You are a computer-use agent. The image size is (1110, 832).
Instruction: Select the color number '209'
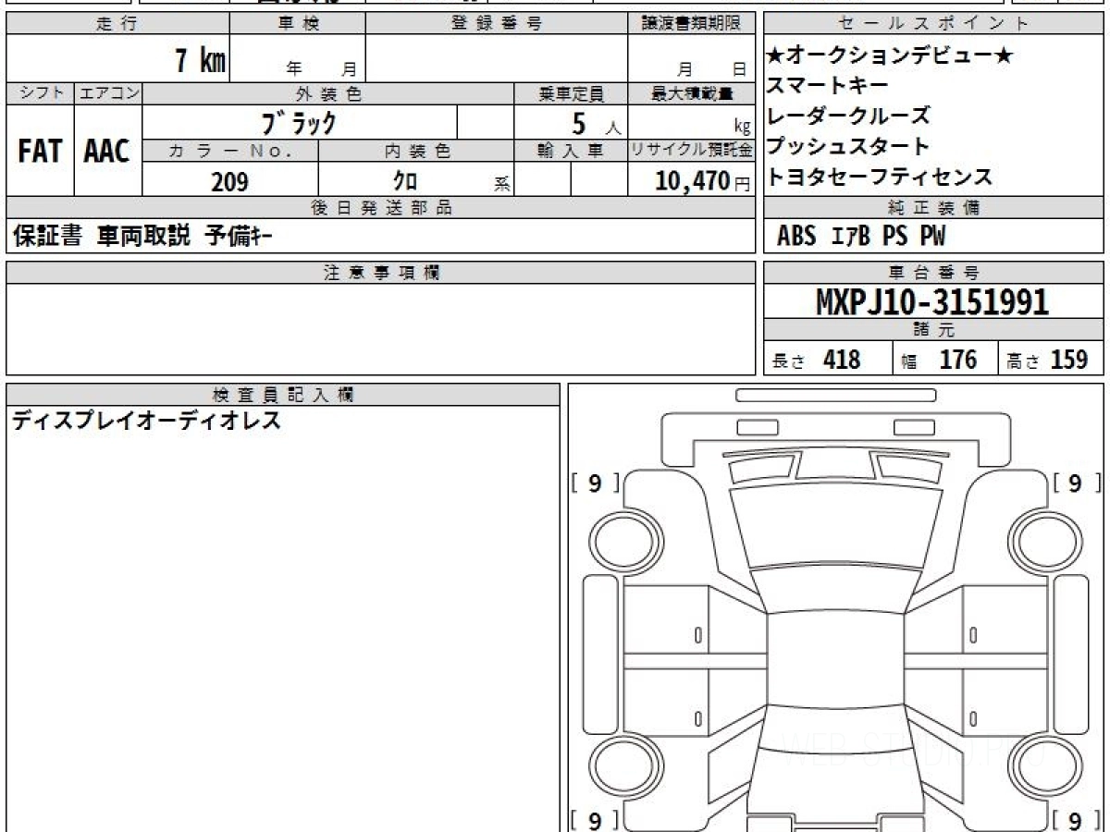click(229, 181)
